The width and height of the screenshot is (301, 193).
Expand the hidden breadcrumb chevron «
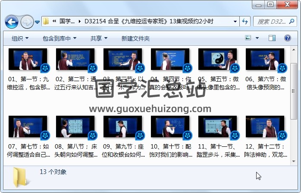point(54,21)
